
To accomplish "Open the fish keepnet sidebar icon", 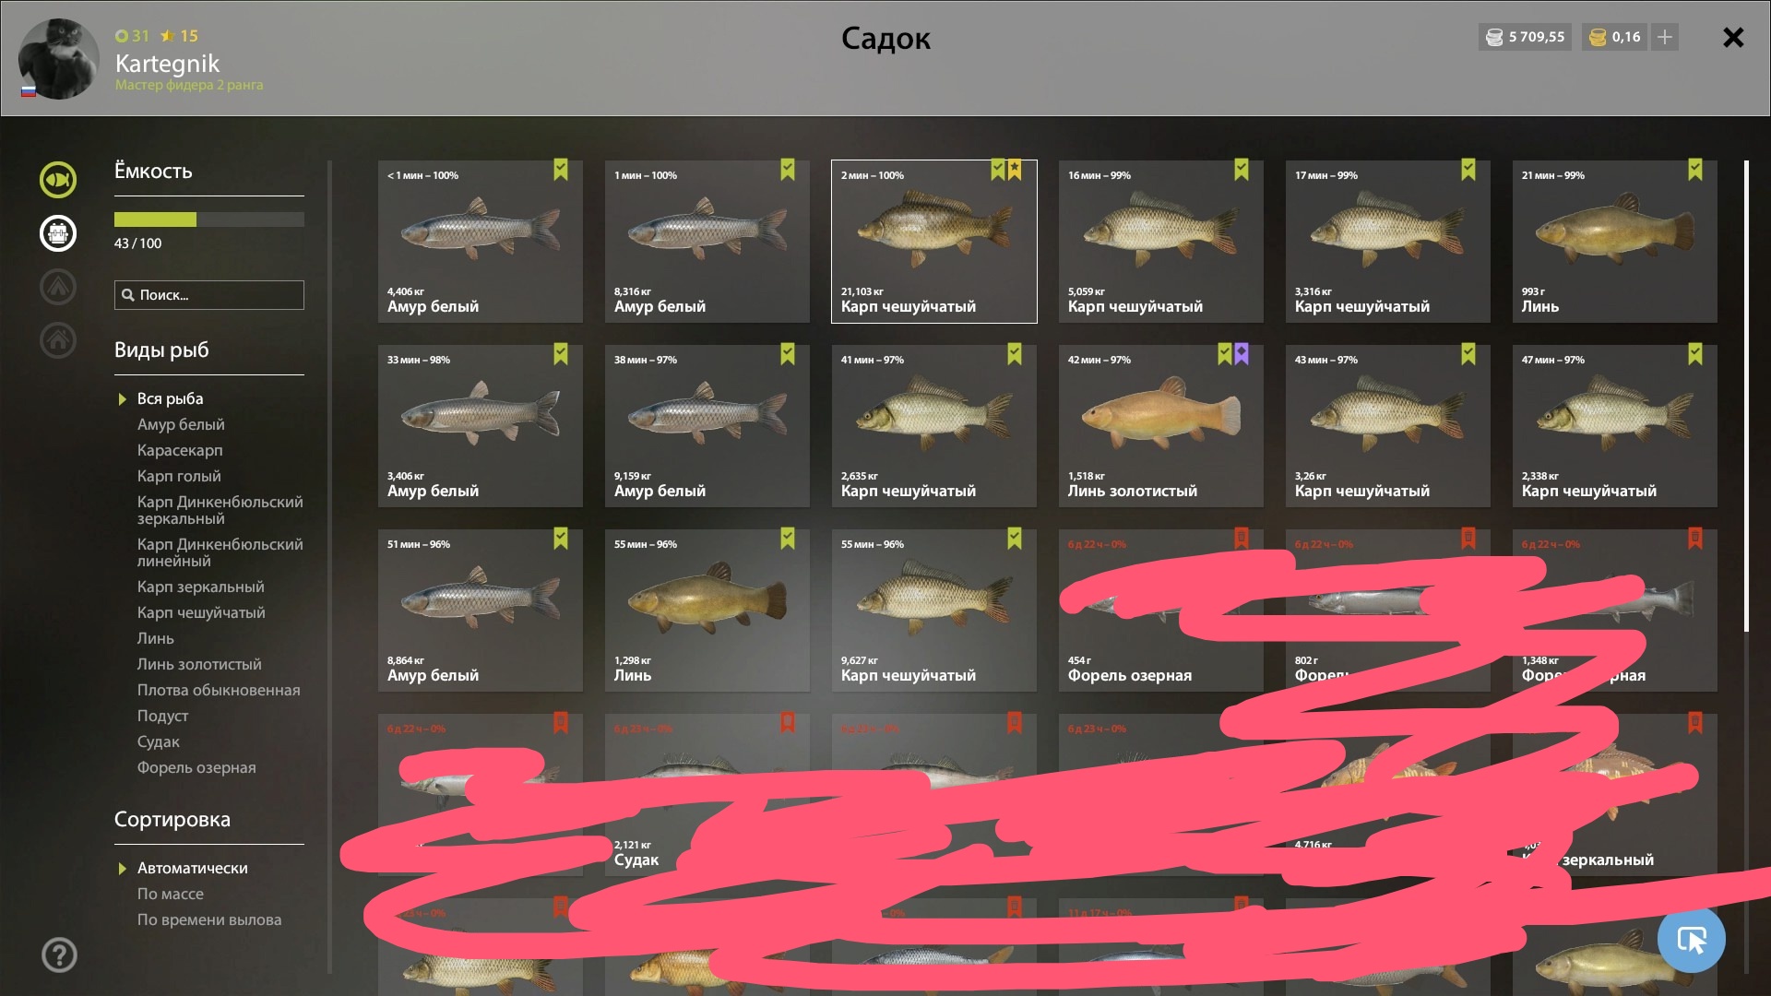I will coord(57,179).
